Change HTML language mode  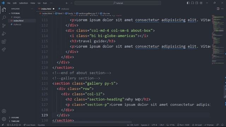coord(171,125)
